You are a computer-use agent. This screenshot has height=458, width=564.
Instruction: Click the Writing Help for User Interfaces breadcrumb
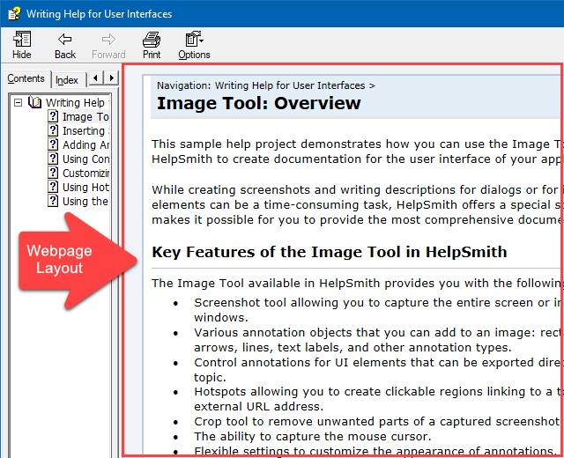(290, 85)
